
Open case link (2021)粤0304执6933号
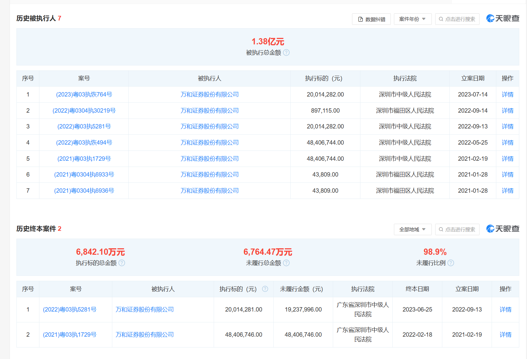pyautogui.click(x=84, y=175)
